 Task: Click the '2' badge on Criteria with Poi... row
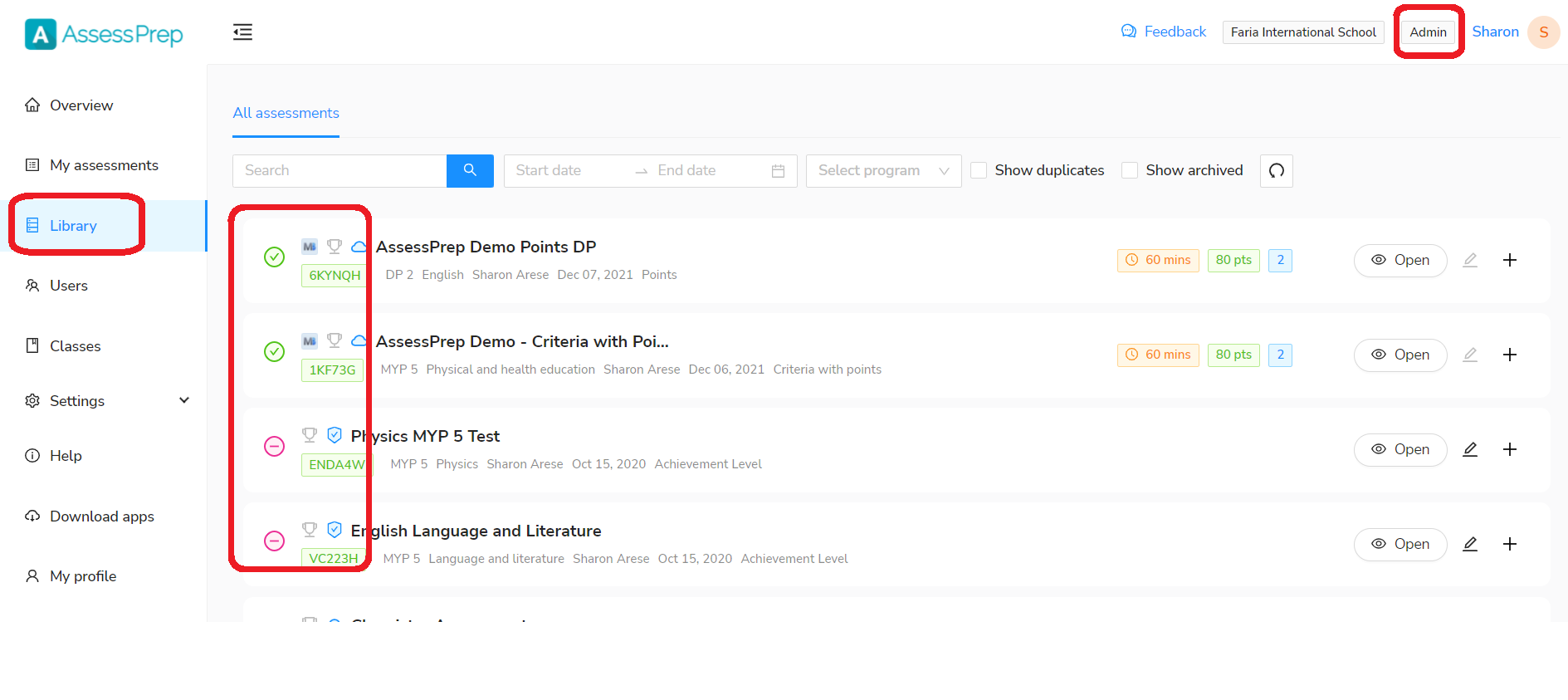[1280, 355]
